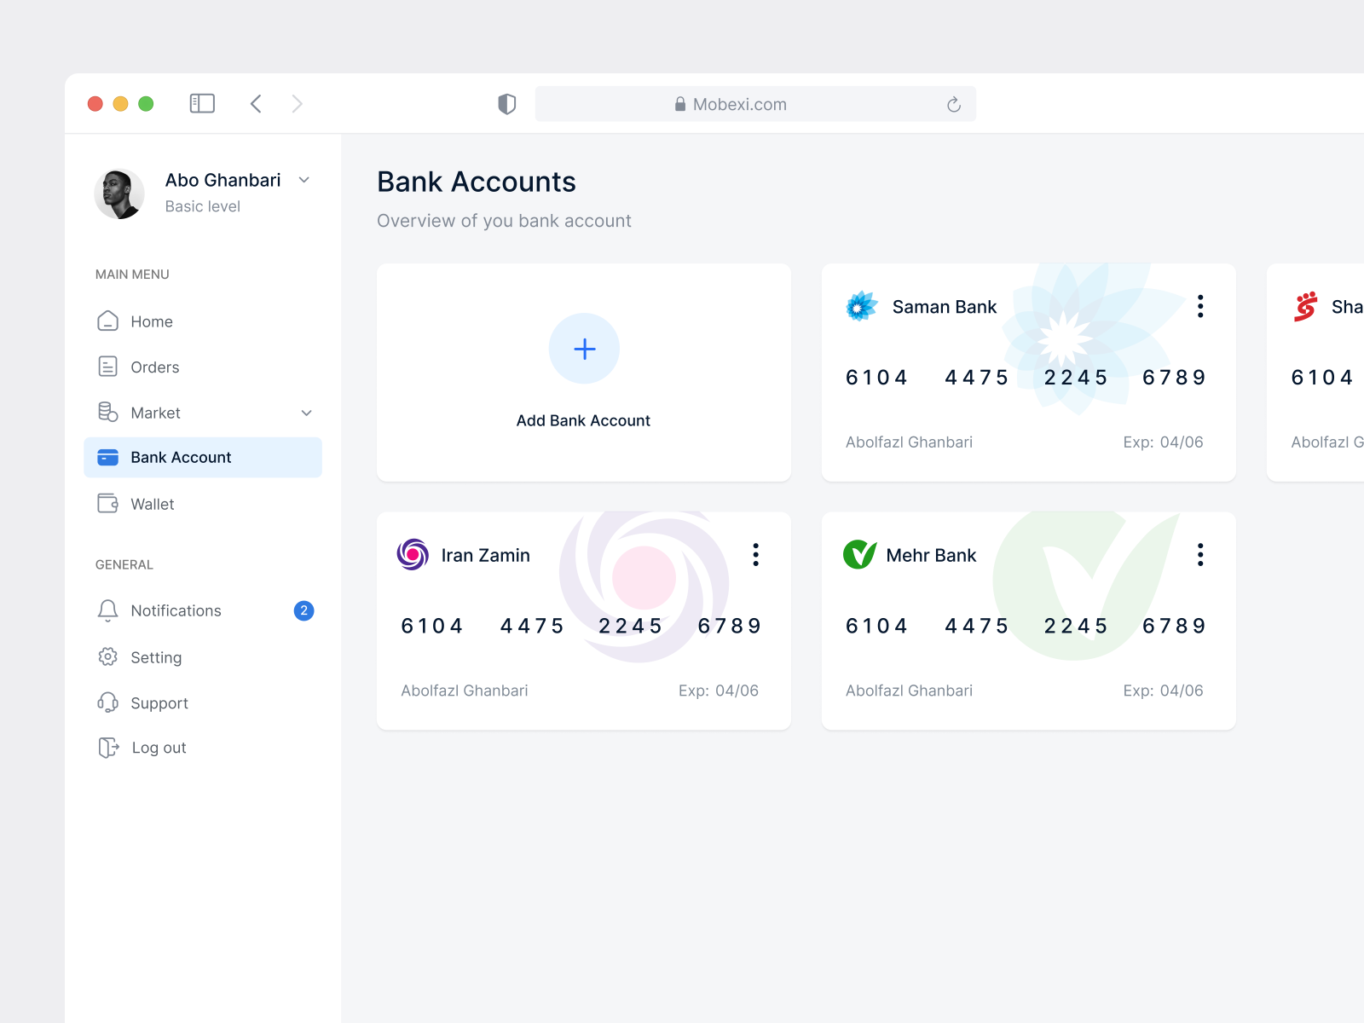The image size is (1364, 1023).
Task: Click the Log out menu item
Action: tap(158, 748)
